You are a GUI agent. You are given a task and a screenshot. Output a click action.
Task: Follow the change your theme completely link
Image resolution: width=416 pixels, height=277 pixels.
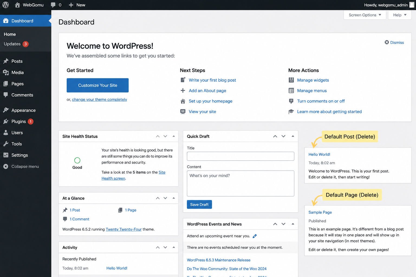tap(99, 100)
